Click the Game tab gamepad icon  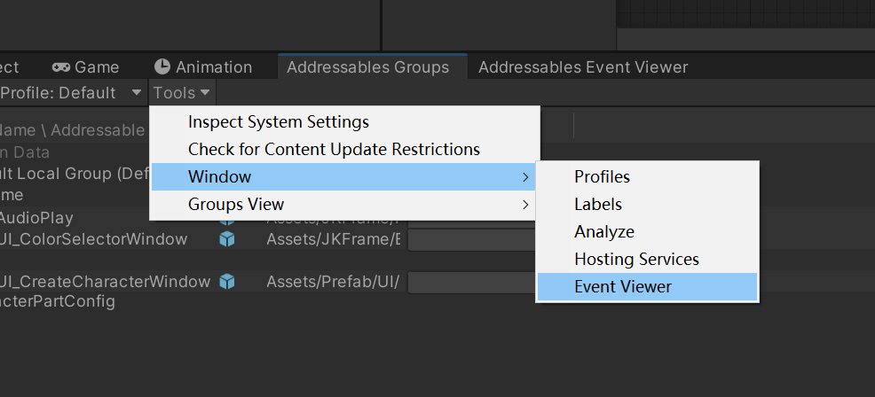click(x=61, y=67)
